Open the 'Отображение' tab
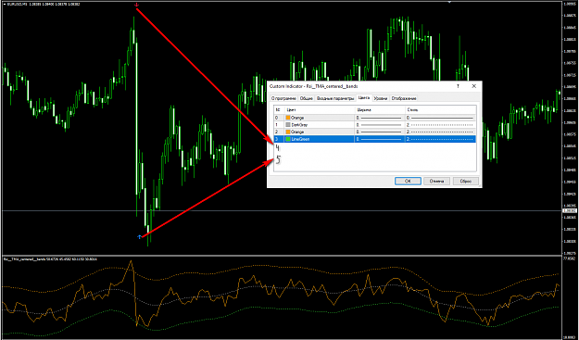The image size is (579, 340). [404, 98]
